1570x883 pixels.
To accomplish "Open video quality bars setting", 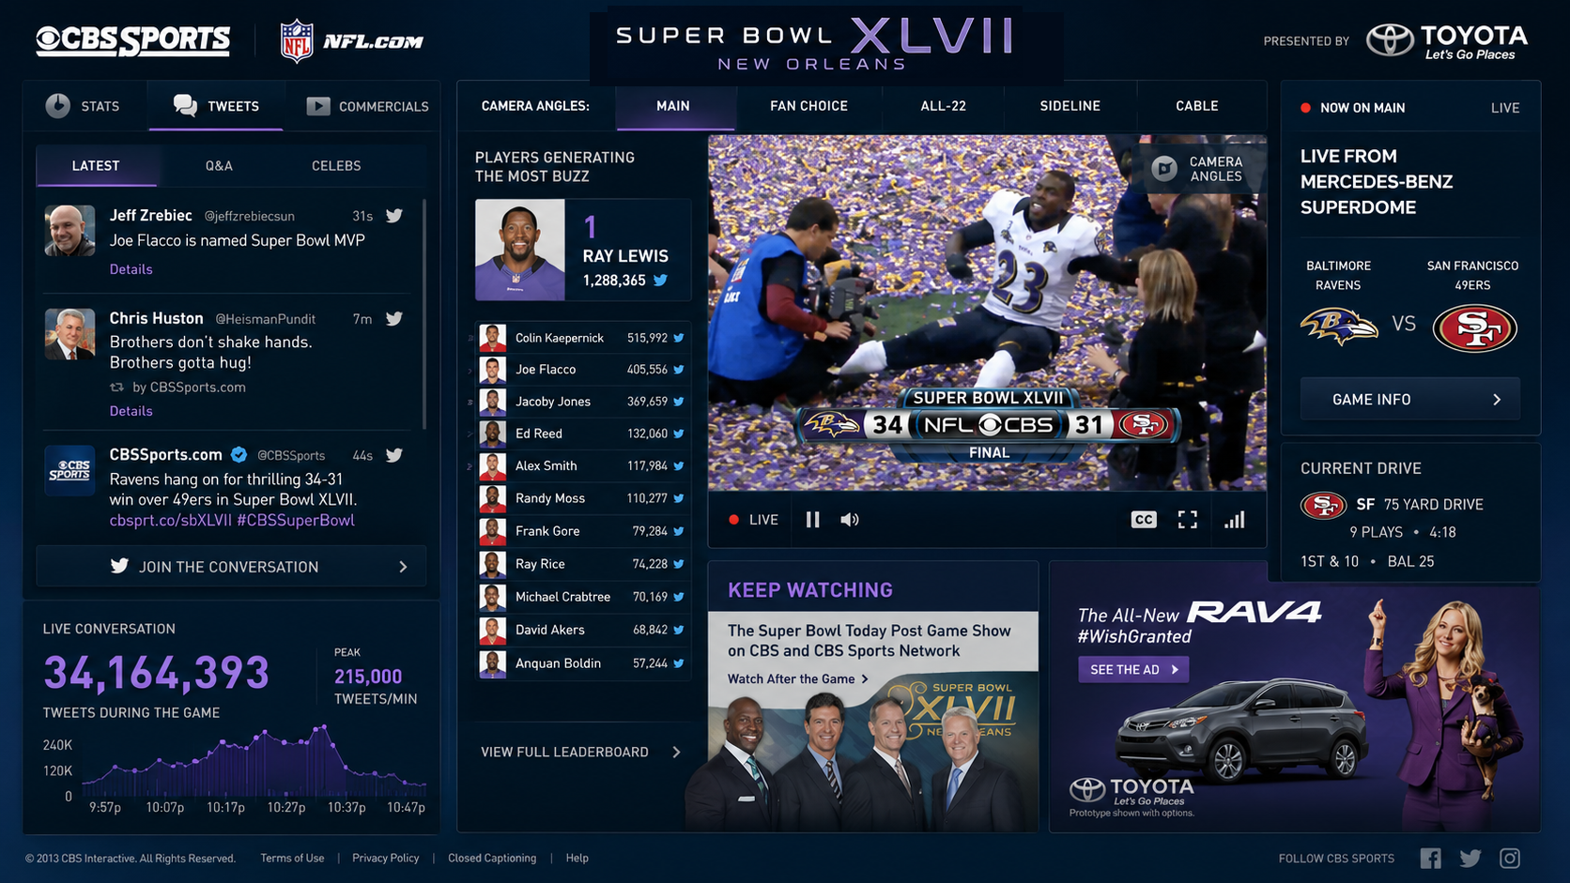I will point(1235,520).
